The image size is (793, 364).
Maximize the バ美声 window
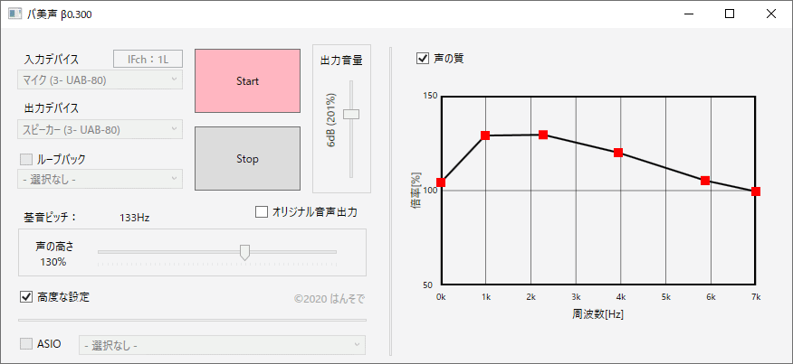[730, 14]
